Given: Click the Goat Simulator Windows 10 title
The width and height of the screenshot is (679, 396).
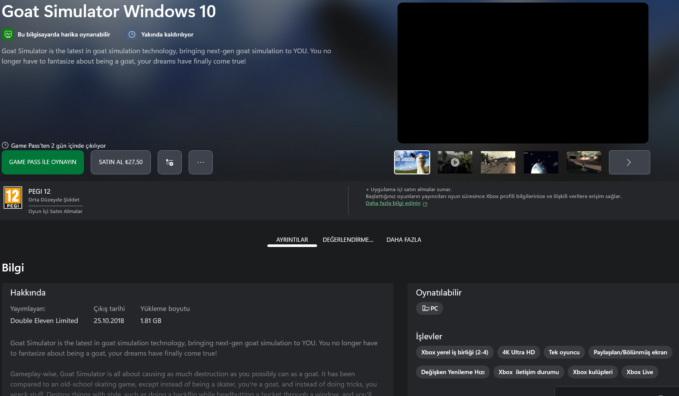Looking at the screenshot, I should click(109, 11).
